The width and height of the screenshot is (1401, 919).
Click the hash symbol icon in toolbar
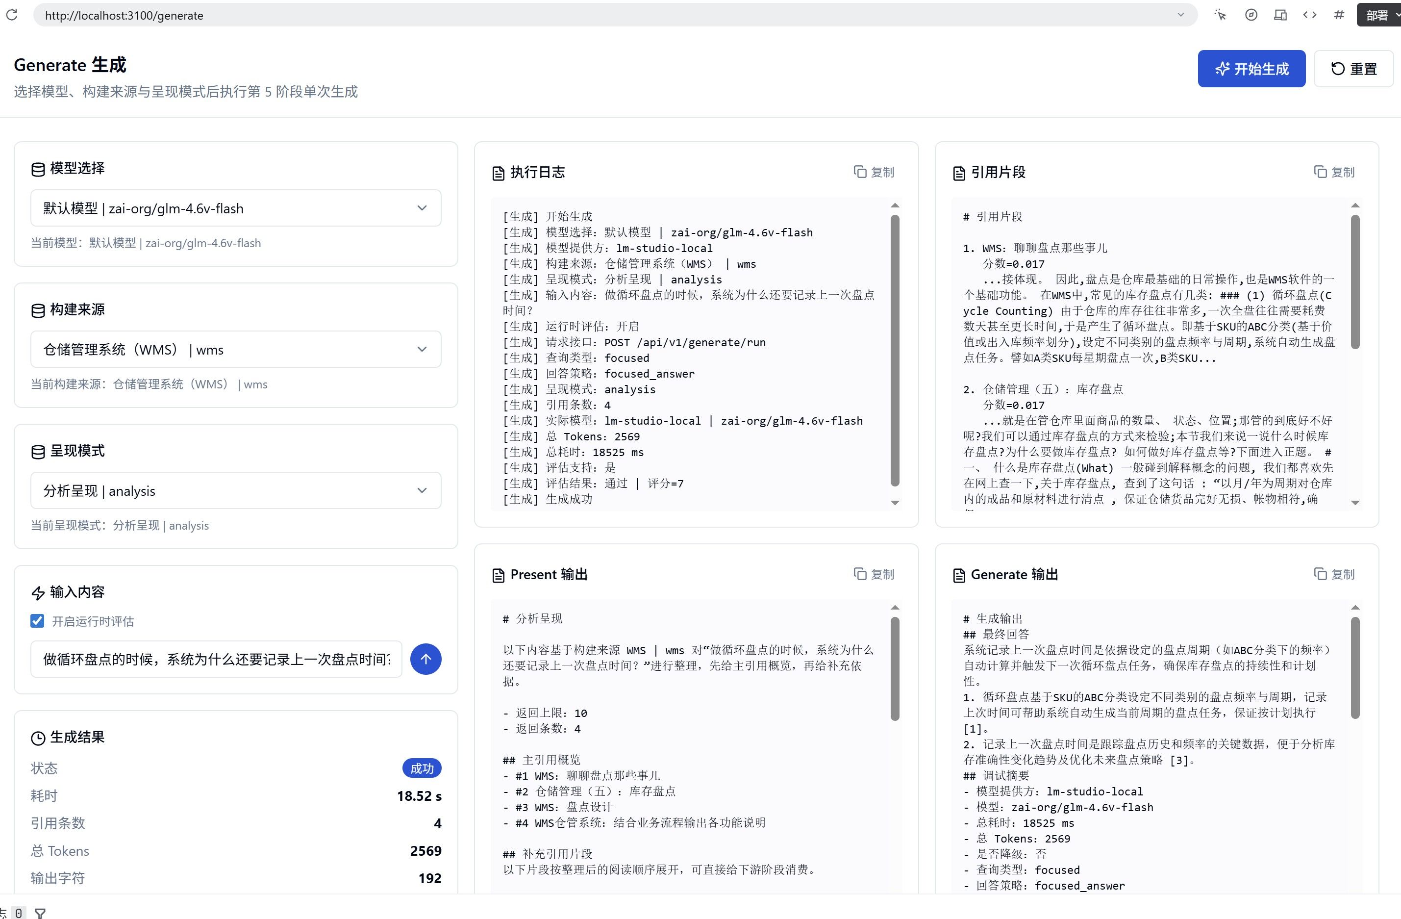(x=1339, y=15)
